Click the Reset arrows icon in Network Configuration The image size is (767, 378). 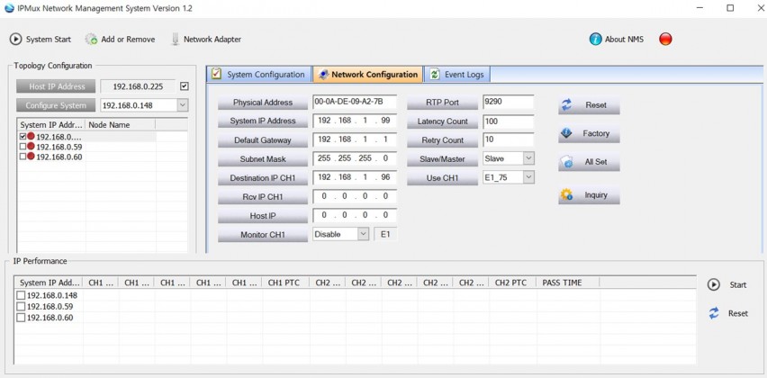tap(566, 105)
